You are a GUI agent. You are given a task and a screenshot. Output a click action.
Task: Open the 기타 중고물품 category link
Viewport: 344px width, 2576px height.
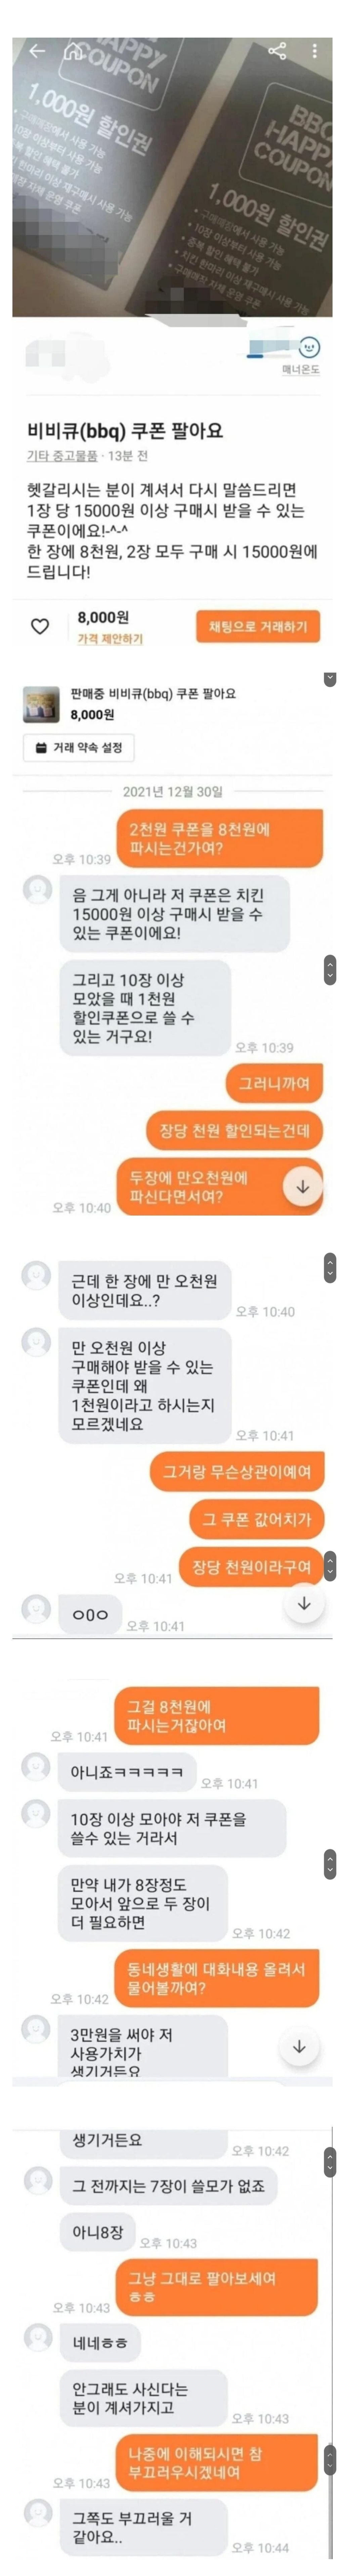pyautogui.click(x=62, y=455)
